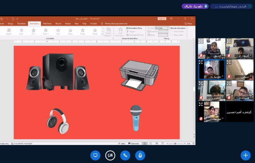255x163 pixels.
Task: Click the blue plus button at bottom right
Action: [245, 155]
